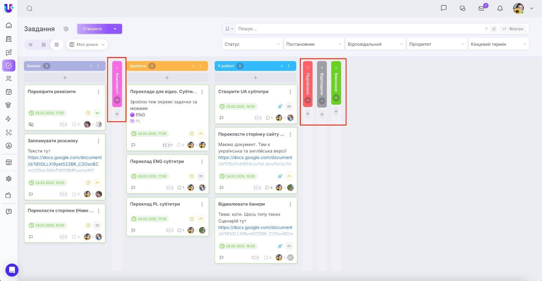Screen dimensions: 542x281
Task: Expand the collapsed Відкладено column
Action: pyautogui.click(x=322, y=67)
